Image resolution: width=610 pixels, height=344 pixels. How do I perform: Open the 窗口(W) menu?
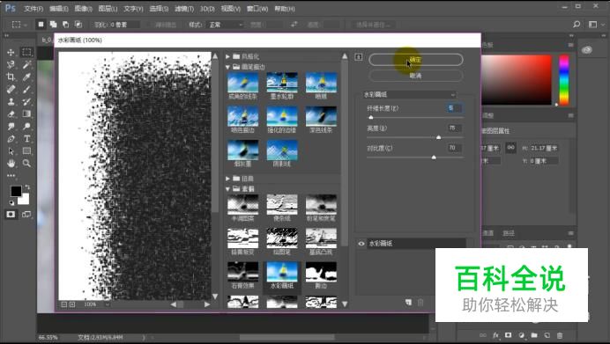(257, 9)
